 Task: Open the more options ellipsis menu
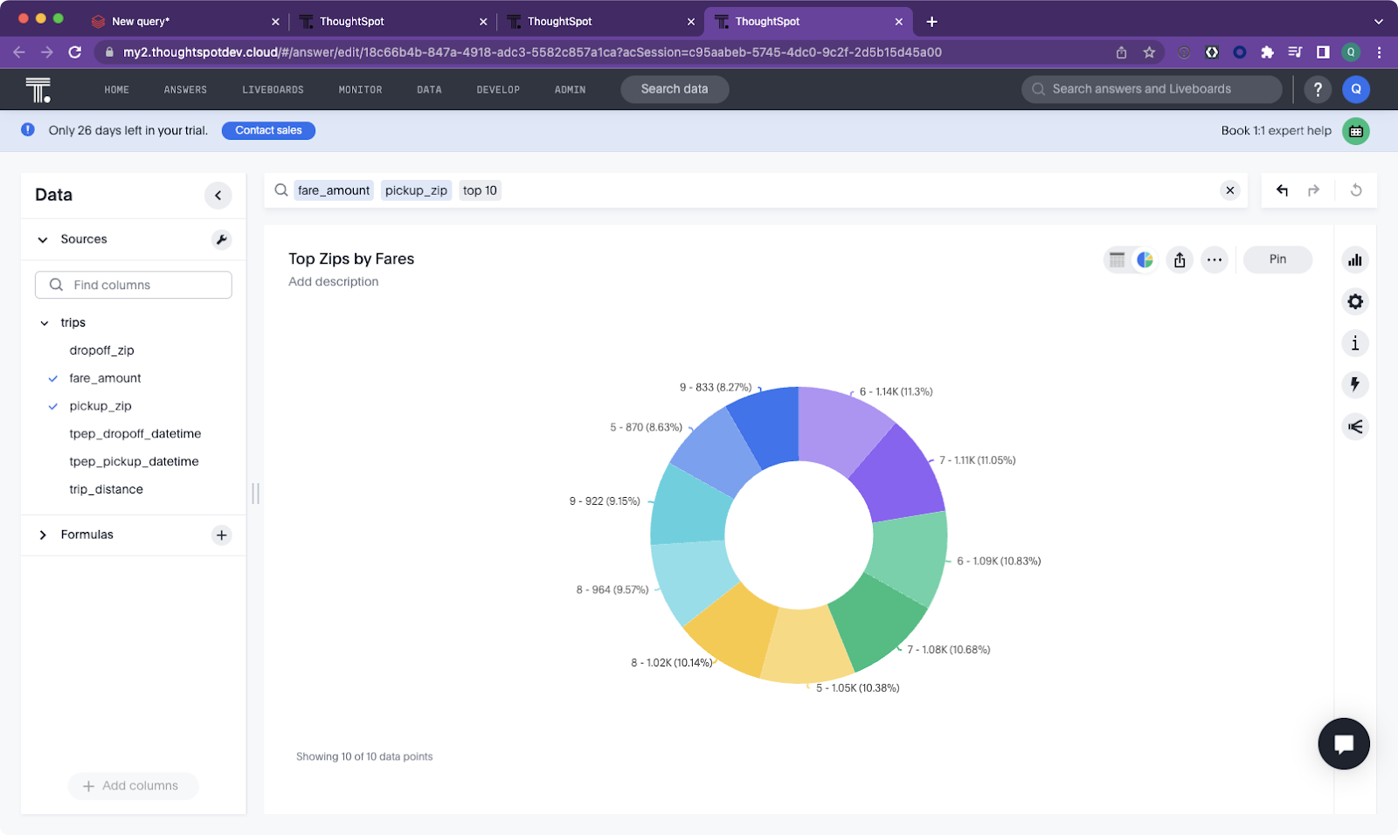(1215, 259)
